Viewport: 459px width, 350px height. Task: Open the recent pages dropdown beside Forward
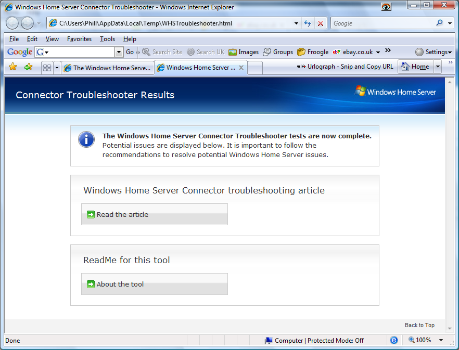tap(39, 23)
